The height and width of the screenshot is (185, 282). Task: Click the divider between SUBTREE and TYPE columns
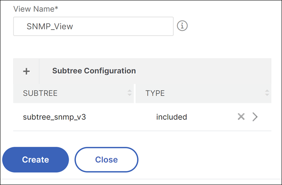coord(135,93)
